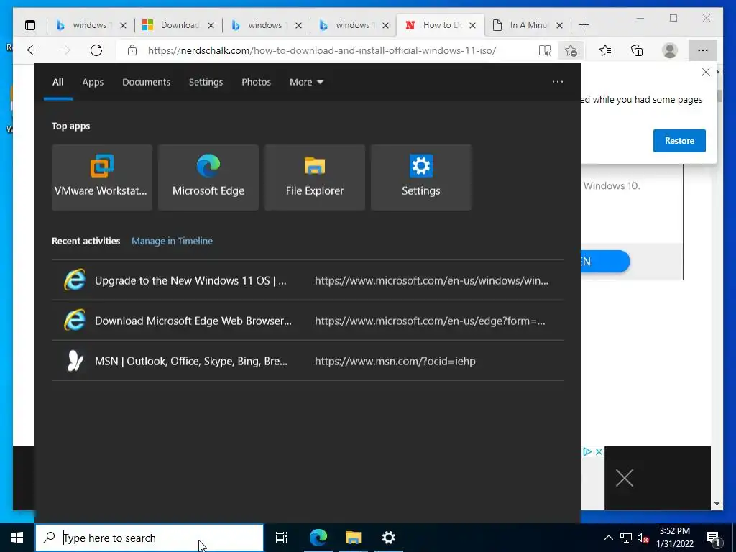Click Edge icon on the taskbar
This screenshot has width=736, height=552.
point(318,538)
